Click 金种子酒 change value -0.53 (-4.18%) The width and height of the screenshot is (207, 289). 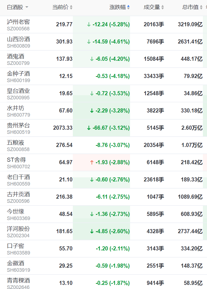(113, 76)
